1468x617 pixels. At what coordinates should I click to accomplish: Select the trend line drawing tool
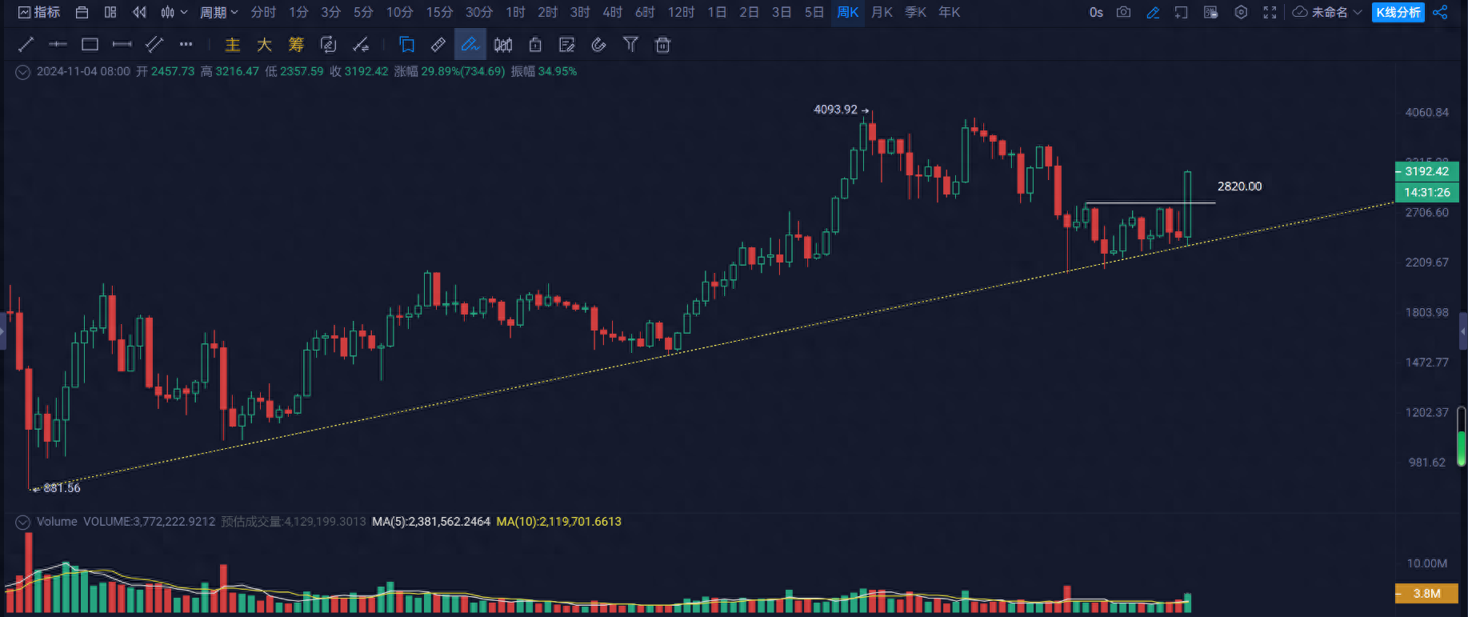26,45
